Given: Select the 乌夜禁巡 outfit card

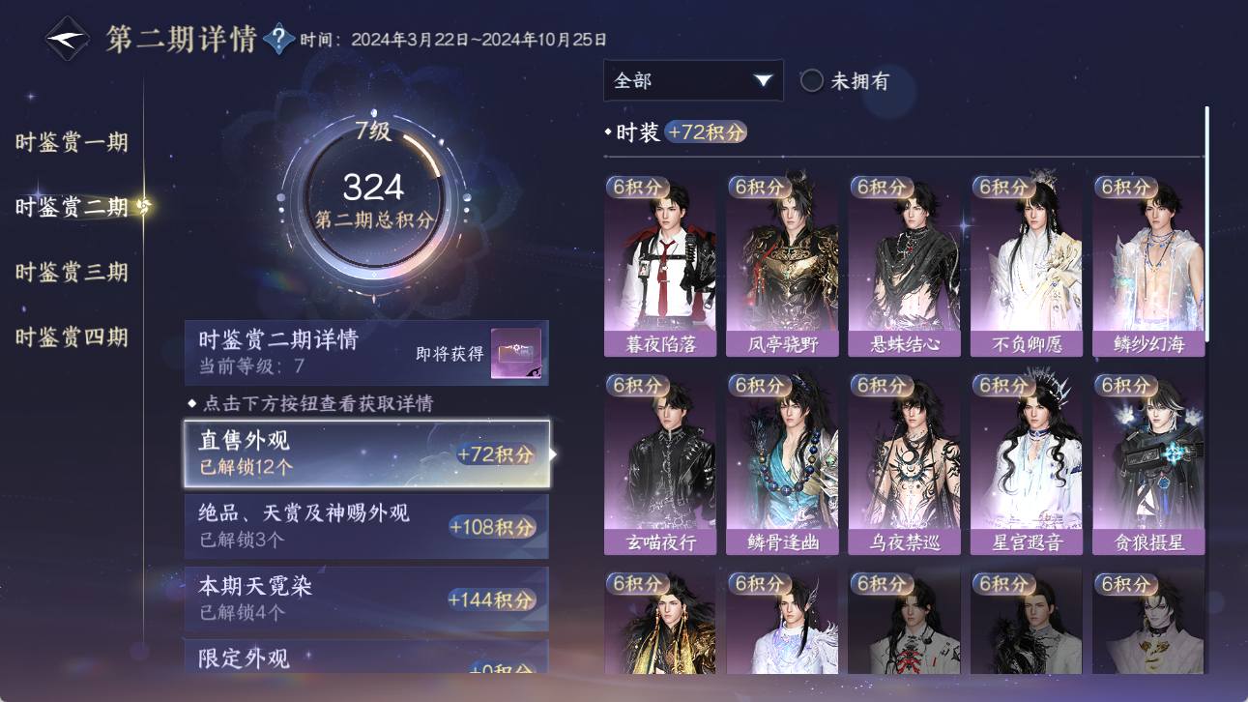Looking at the screenshot, I should coord(904,464).
